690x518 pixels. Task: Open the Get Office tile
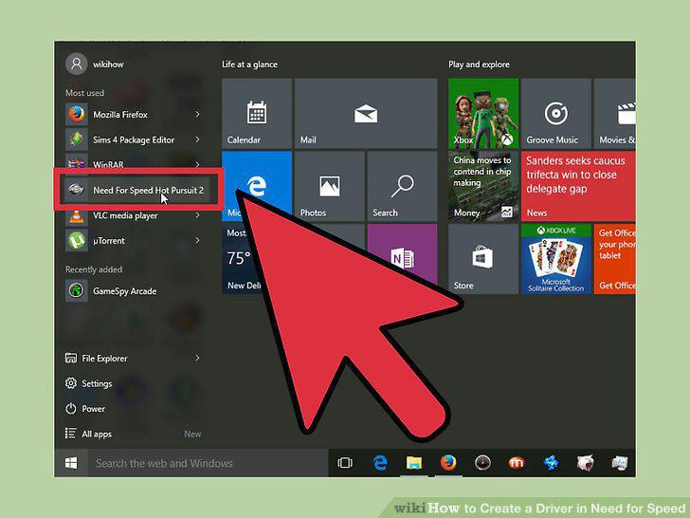click(615, 259)
